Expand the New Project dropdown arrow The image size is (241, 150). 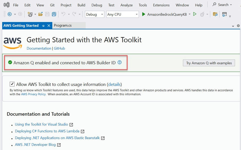click(x=35, y=14)
